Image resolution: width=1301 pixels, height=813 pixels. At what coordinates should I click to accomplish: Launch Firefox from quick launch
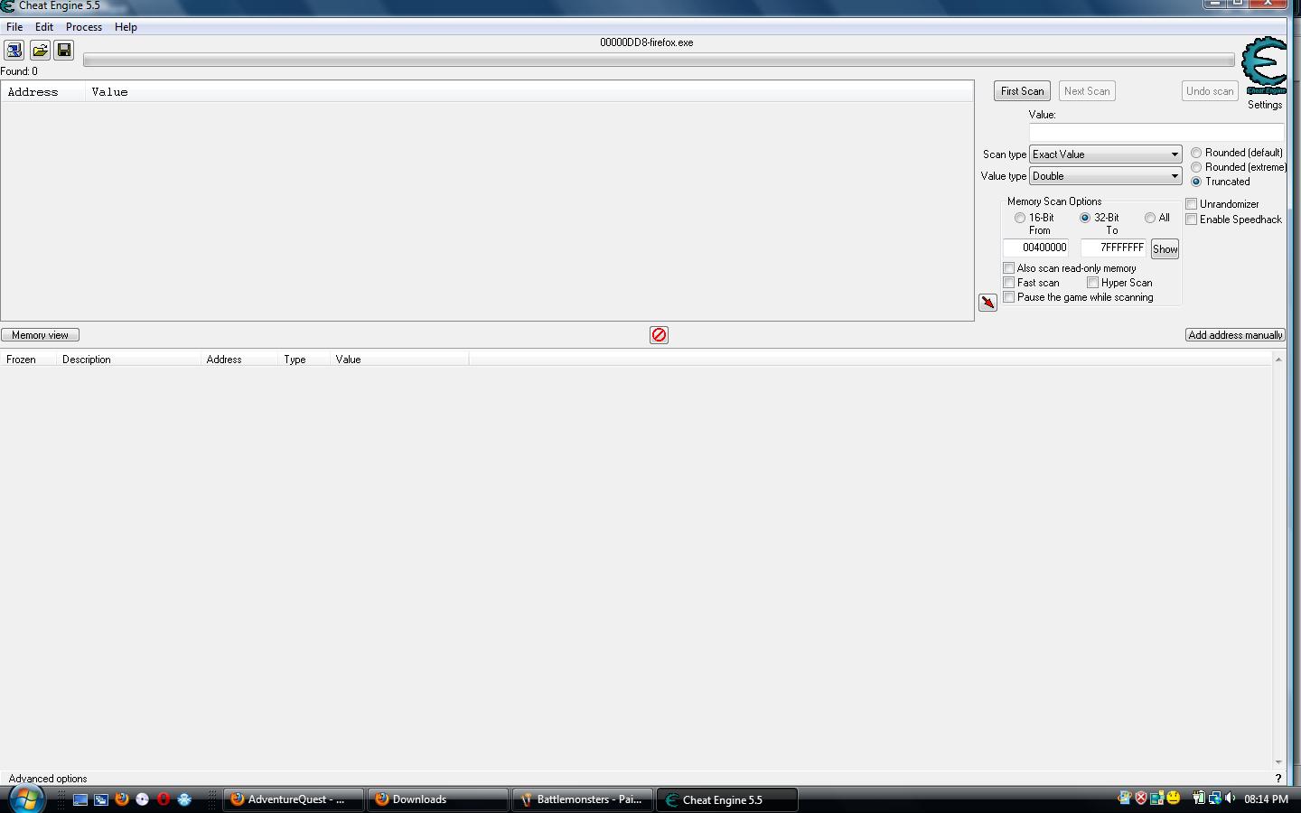tap(122, 799)
